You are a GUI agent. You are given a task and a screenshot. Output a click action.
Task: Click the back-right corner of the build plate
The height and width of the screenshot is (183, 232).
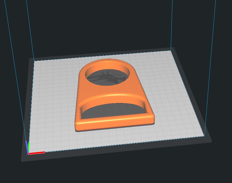click(171, 50)
